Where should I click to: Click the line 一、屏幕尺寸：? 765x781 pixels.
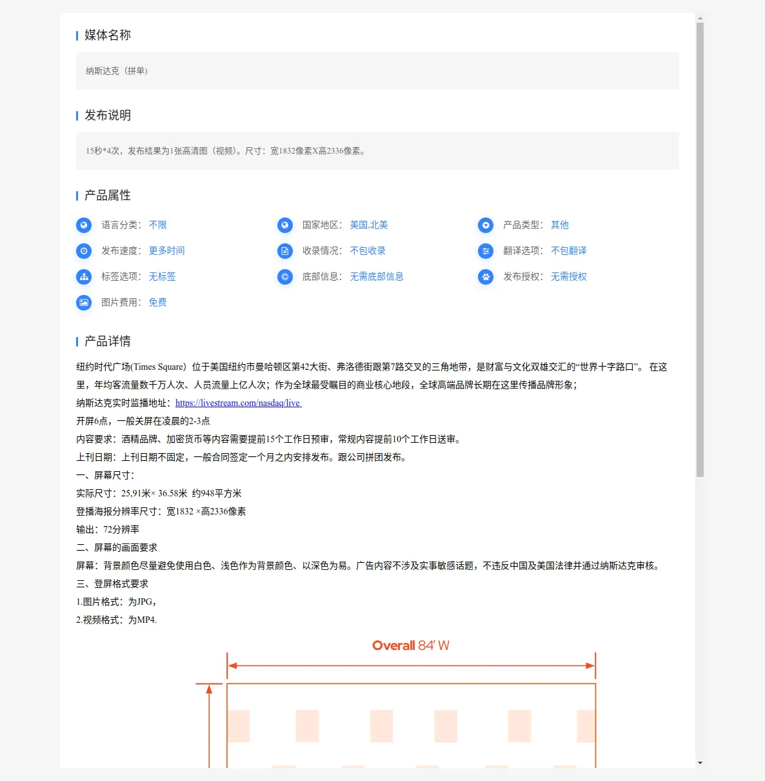click(x=106, y=475)
